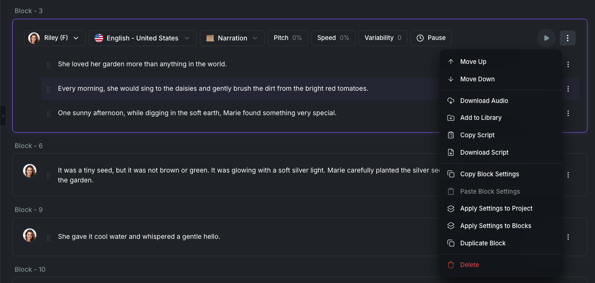Click the Add to Library folder icon
Image resolution: width=595 pixels, height=283 pixels.
pos(451,118)
